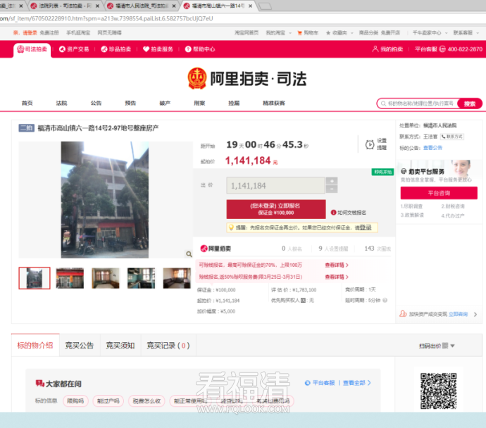Switch to the 竞买须知 tab

[120, 346]
